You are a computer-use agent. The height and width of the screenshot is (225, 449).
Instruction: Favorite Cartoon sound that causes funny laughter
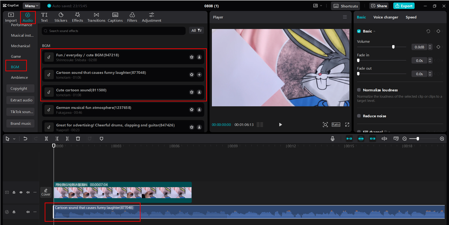pyautogui.click(x=192, y=75)
